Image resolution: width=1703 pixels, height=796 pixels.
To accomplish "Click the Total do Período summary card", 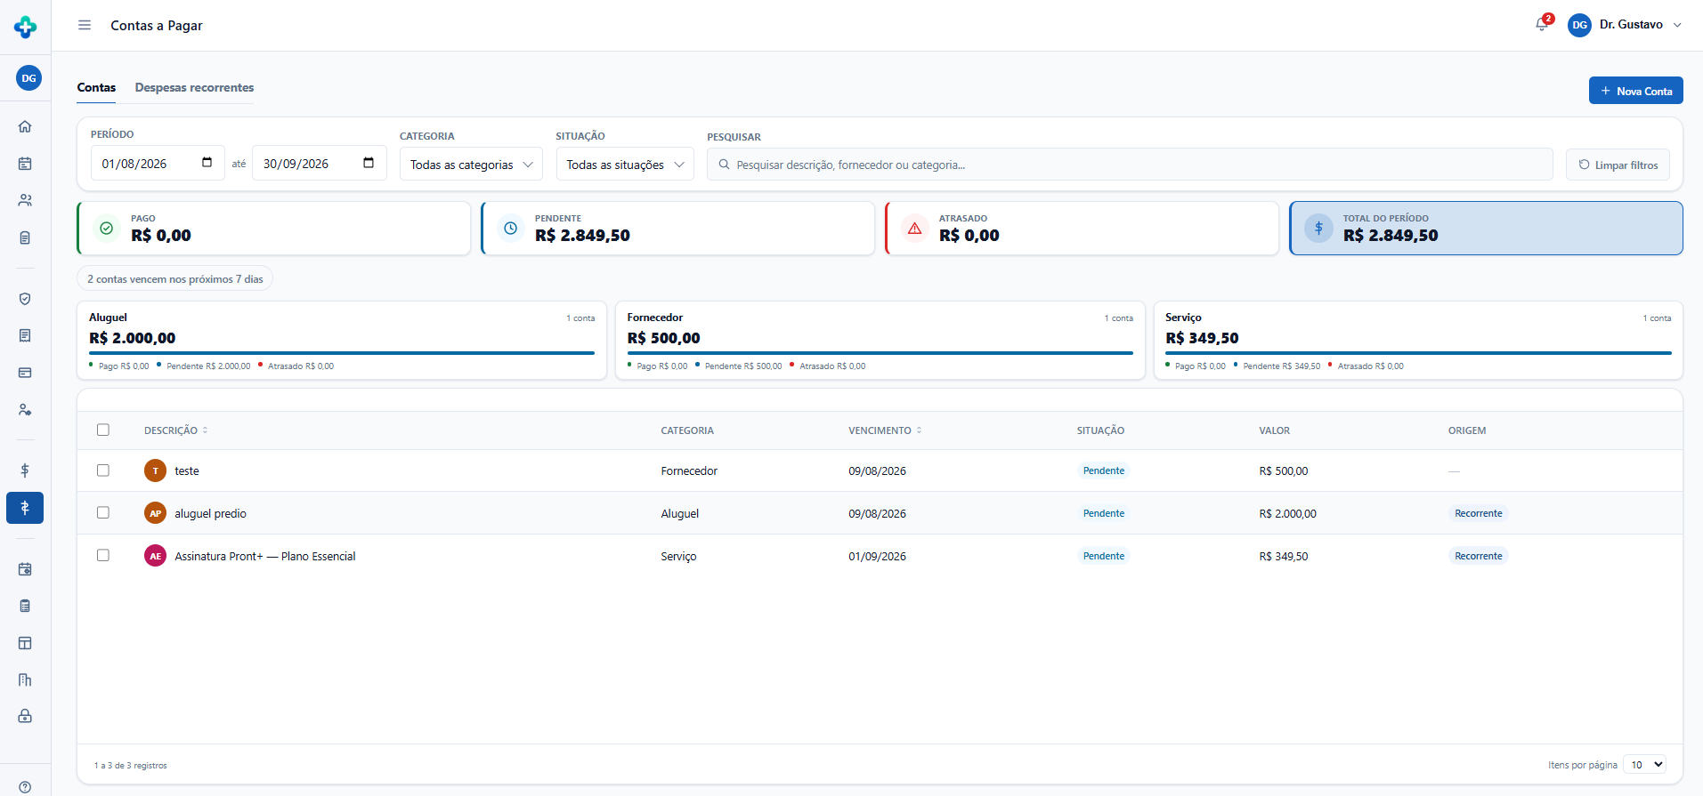I will 1486,229.
